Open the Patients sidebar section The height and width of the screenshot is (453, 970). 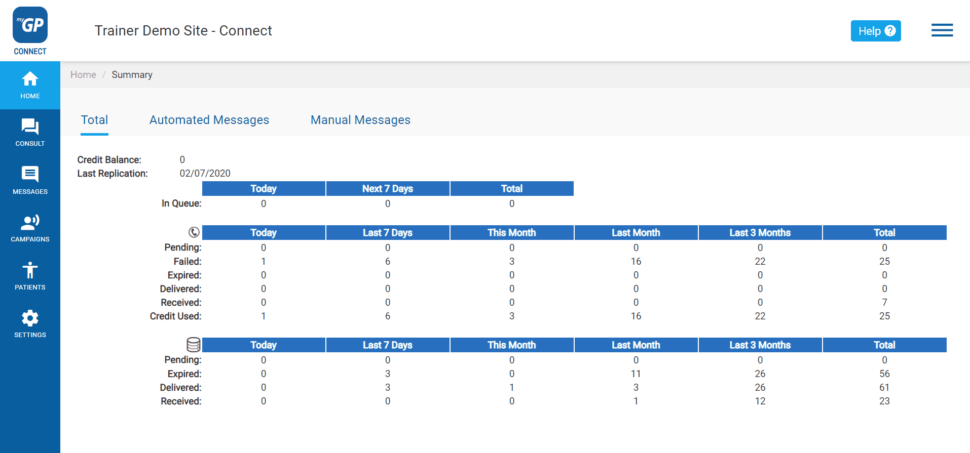point(30,276)
